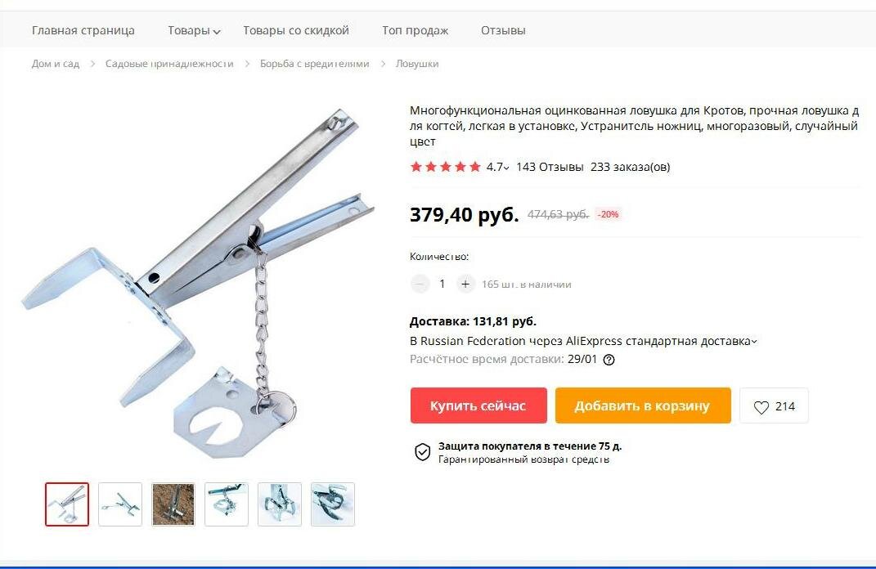Screen dimensions: 876x569
Task: Click the Добавить в корзину button
Action: 643,405
